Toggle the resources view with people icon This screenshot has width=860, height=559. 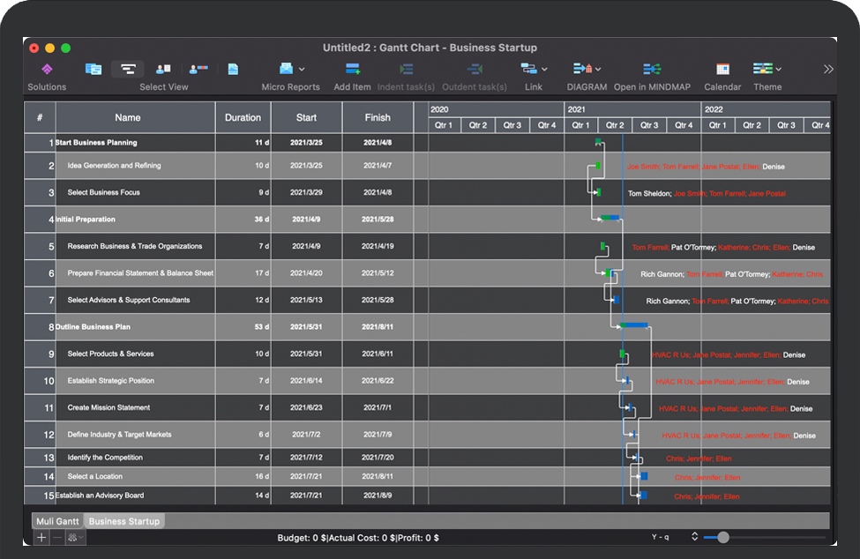coord(163,69)
